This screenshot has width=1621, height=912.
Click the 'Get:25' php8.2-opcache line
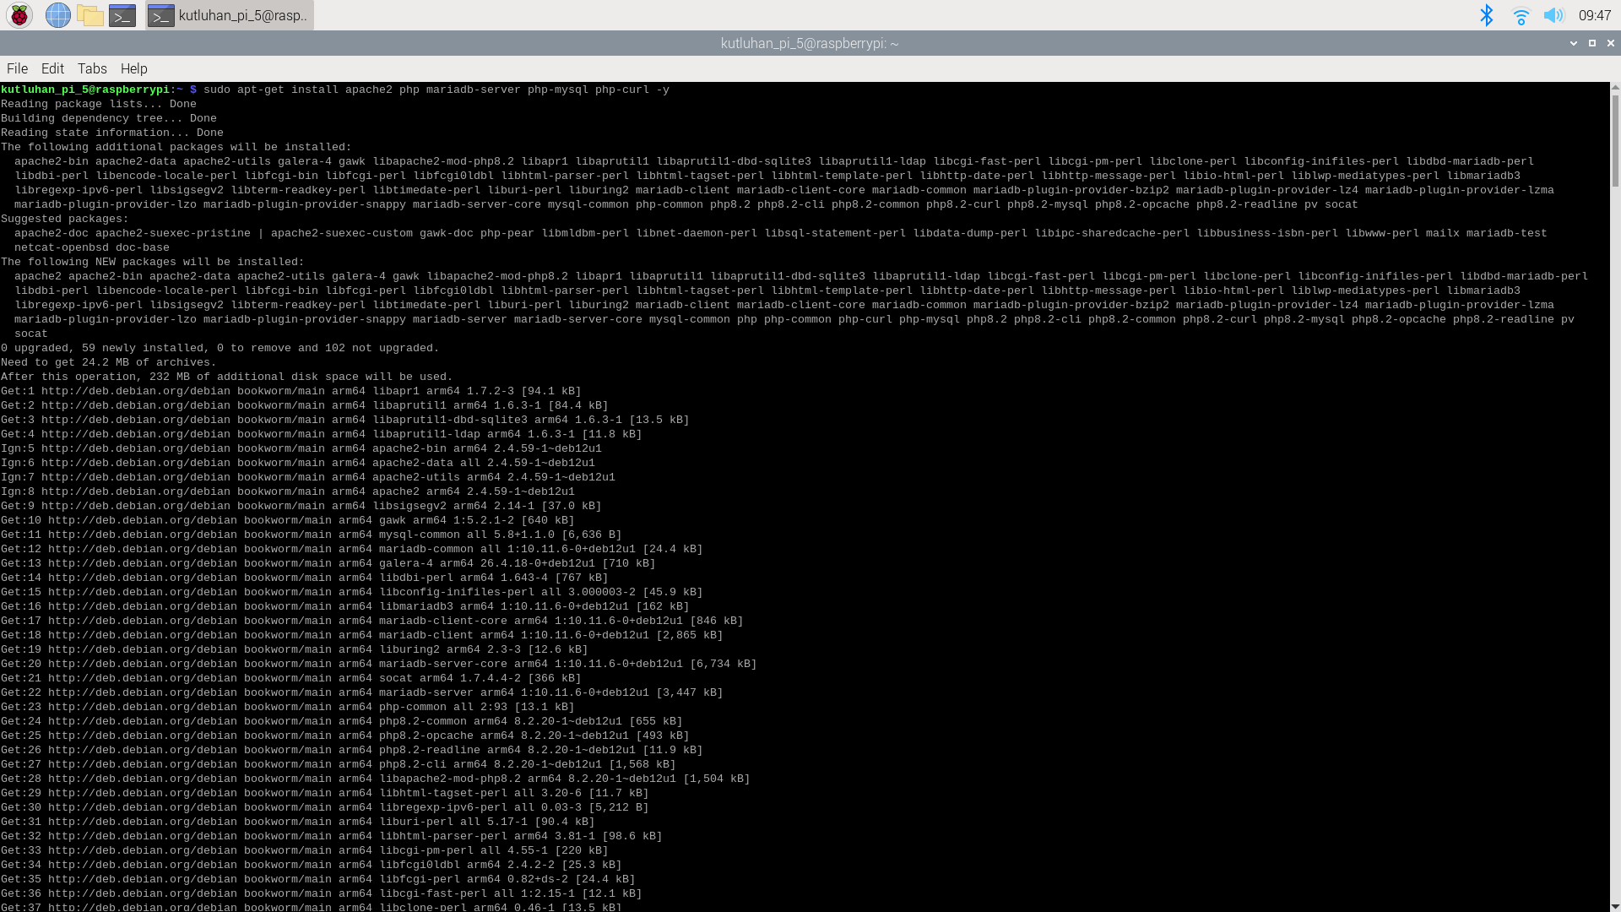345,736
